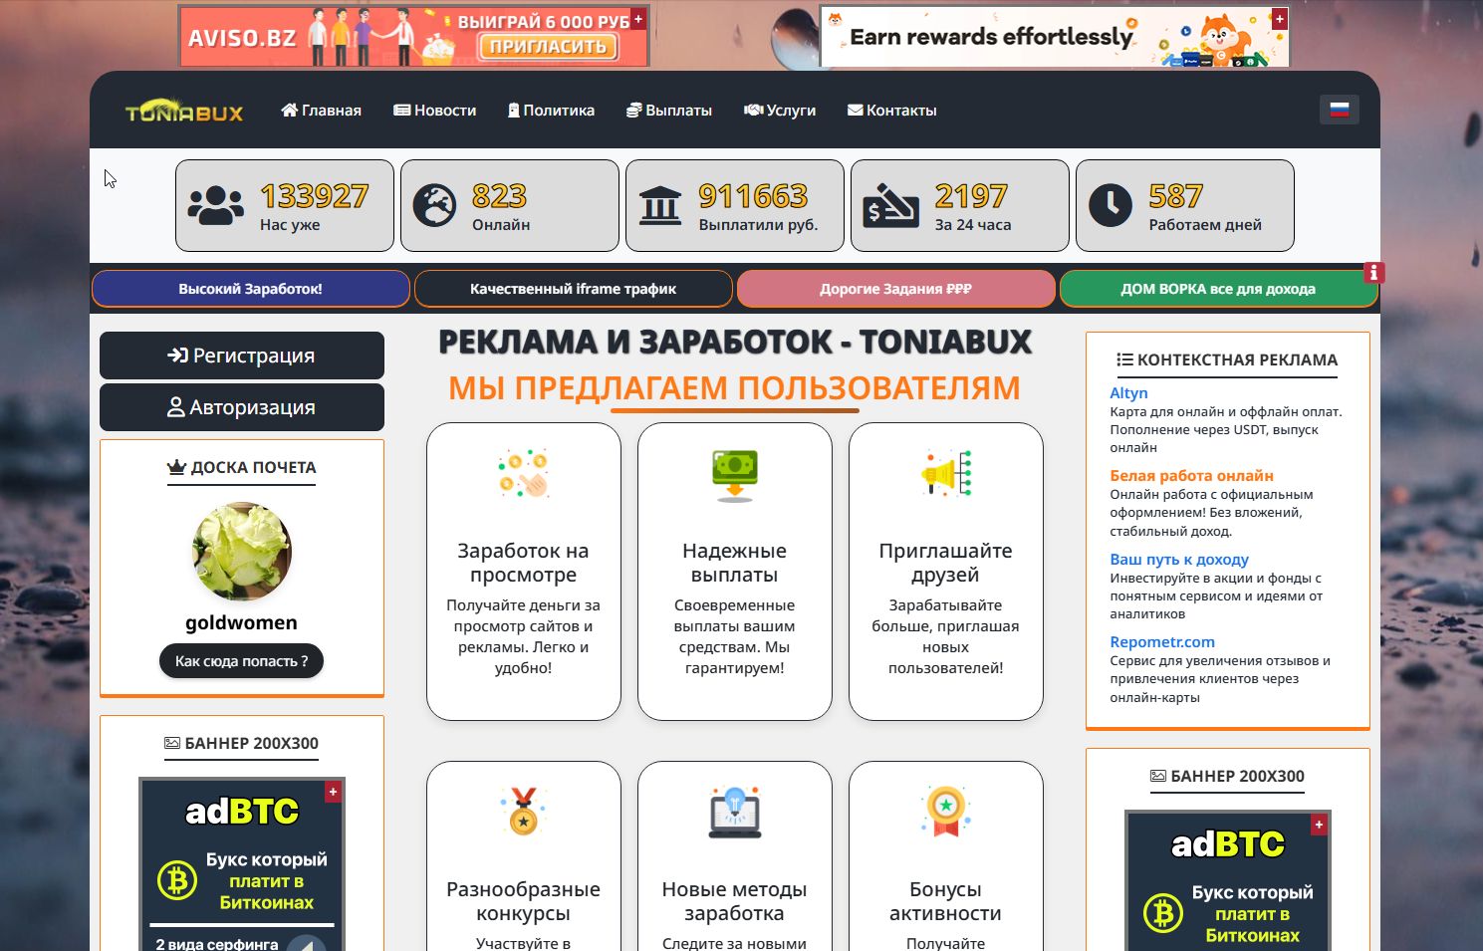Click the TONIABUX logo
This screenshot has width=1483, height=951.
(184, 111)
